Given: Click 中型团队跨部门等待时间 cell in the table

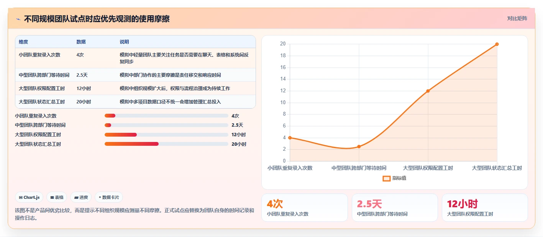Looking at the screenshot, I should tap(44, 75).
